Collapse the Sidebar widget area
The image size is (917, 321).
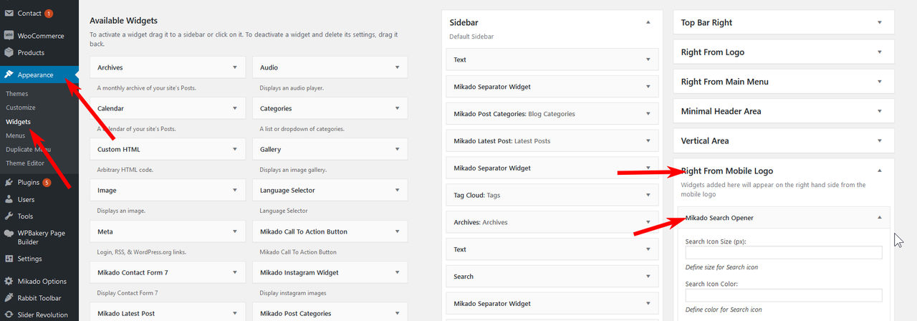[648, 22]
